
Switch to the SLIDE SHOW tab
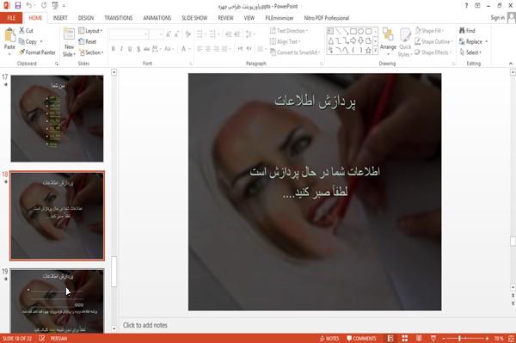(194, 18)
